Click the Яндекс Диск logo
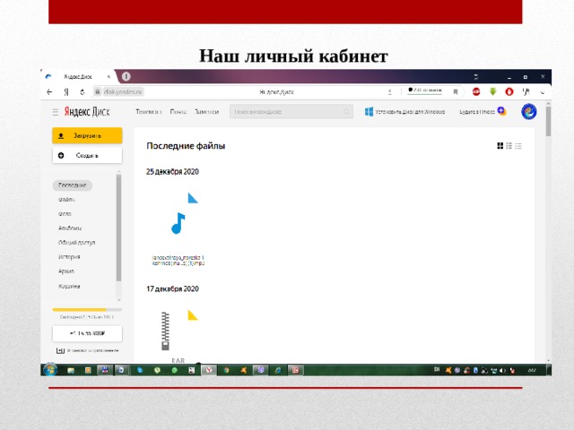Screen dimensions: 574x430 coord(87,111)
